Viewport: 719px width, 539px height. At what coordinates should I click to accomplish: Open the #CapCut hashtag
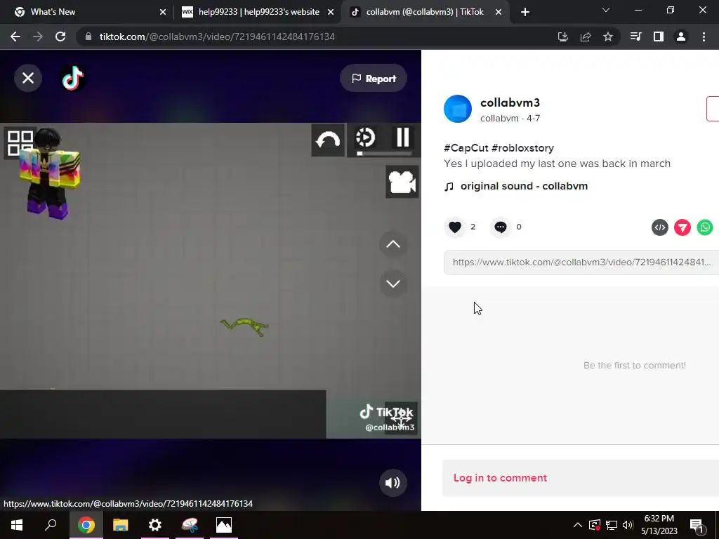(466, 148)
